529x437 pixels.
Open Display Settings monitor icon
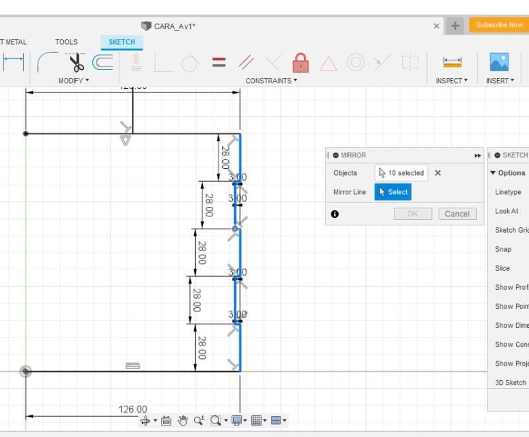pyautogui.click(x=237, y=421)
